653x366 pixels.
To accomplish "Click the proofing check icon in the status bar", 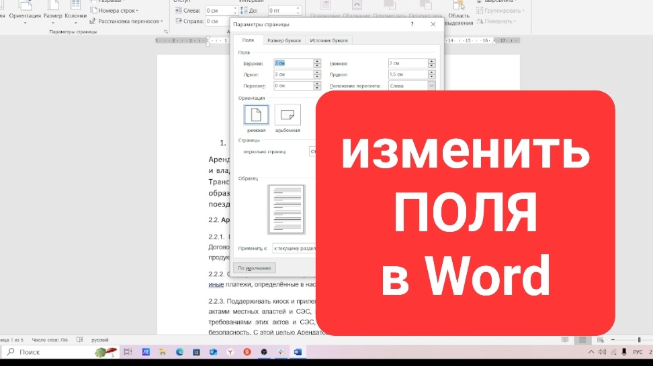I will tap(79, 340).
